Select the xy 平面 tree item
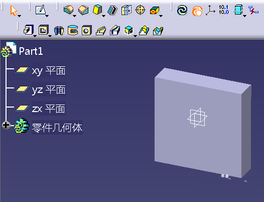Viewport: 264px width, 202px height. tap(49, 70)
